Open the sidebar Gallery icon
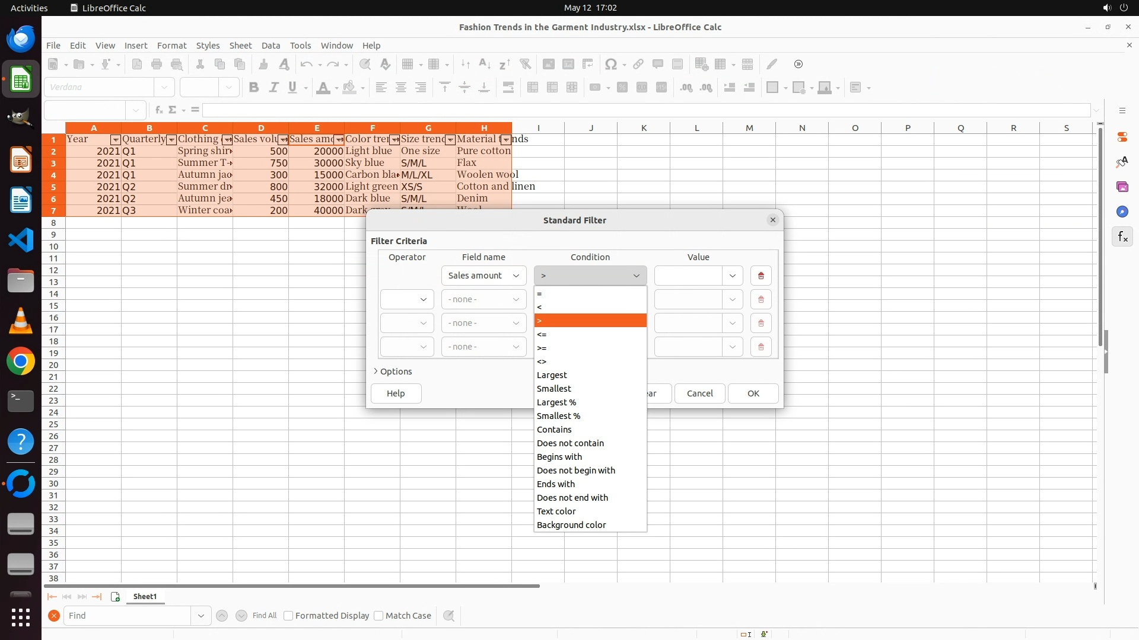The width and height of the screenshot is (1139, 640). (x=1122, y=187)
